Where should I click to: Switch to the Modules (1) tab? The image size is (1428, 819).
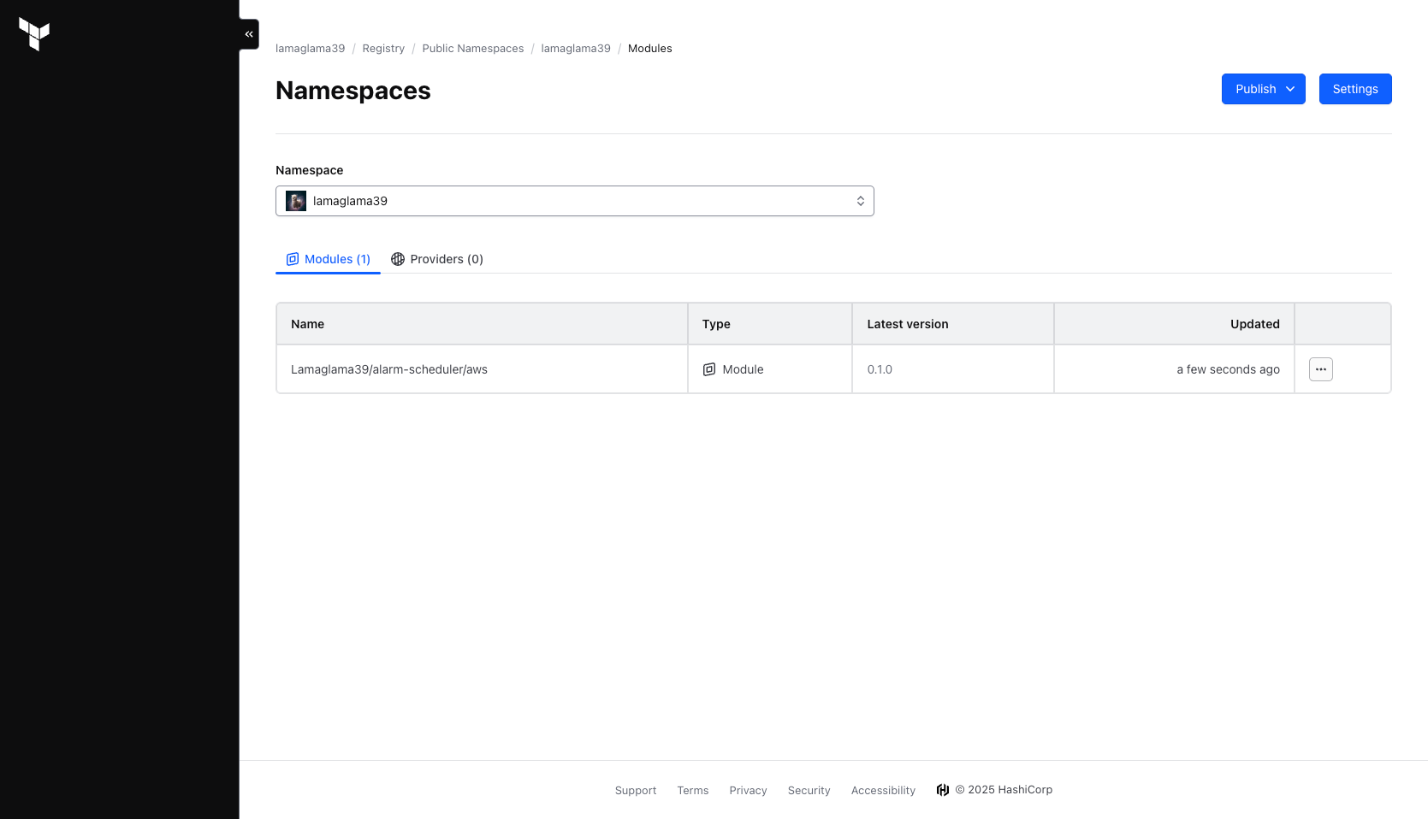coord(328,259)
